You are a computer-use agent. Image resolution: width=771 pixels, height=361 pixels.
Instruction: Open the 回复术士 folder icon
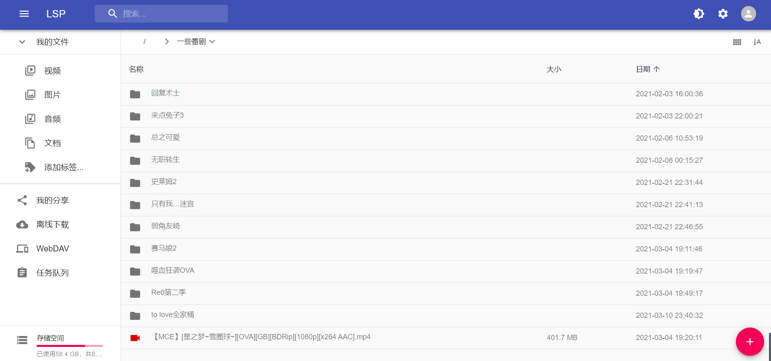[135, 94]
